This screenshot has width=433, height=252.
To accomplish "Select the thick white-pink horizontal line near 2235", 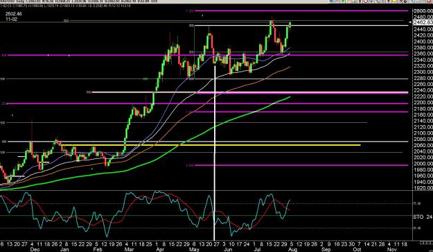I will pyautogui.click(x=250, y=92).
